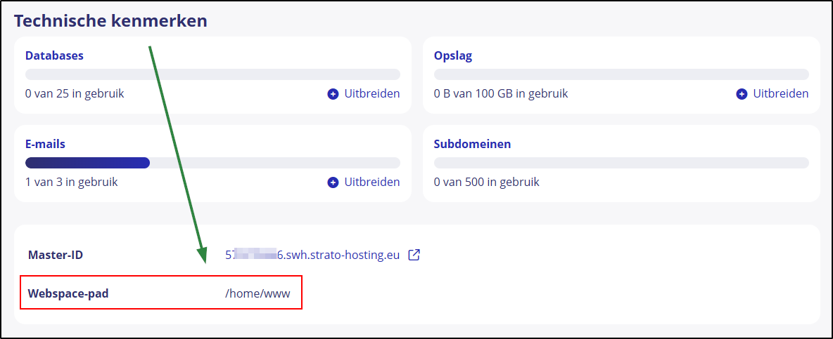Viewport: 833px width, 339px height.
Task: Click Uitbreiden link for Opslag
Action: (x=780, y=93)
